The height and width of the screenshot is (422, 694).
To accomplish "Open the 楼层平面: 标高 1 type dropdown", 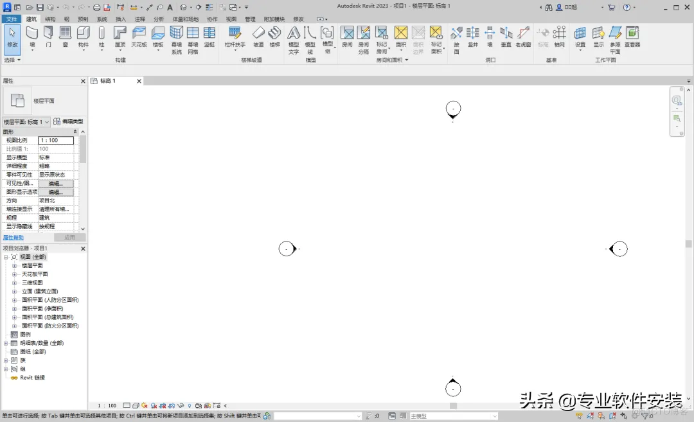I will click(x=26, y=121).
